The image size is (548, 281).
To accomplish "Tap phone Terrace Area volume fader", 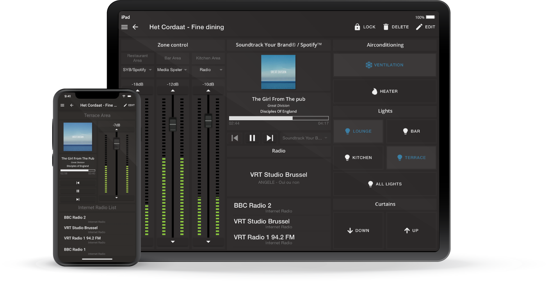I will click(x=116, y=144).
